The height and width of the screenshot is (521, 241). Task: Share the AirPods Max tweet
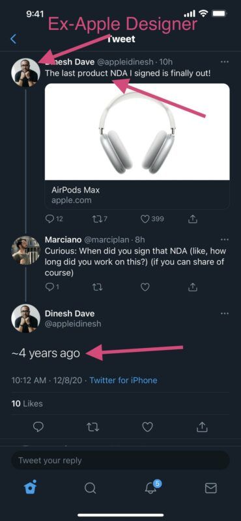click(193, 219)
